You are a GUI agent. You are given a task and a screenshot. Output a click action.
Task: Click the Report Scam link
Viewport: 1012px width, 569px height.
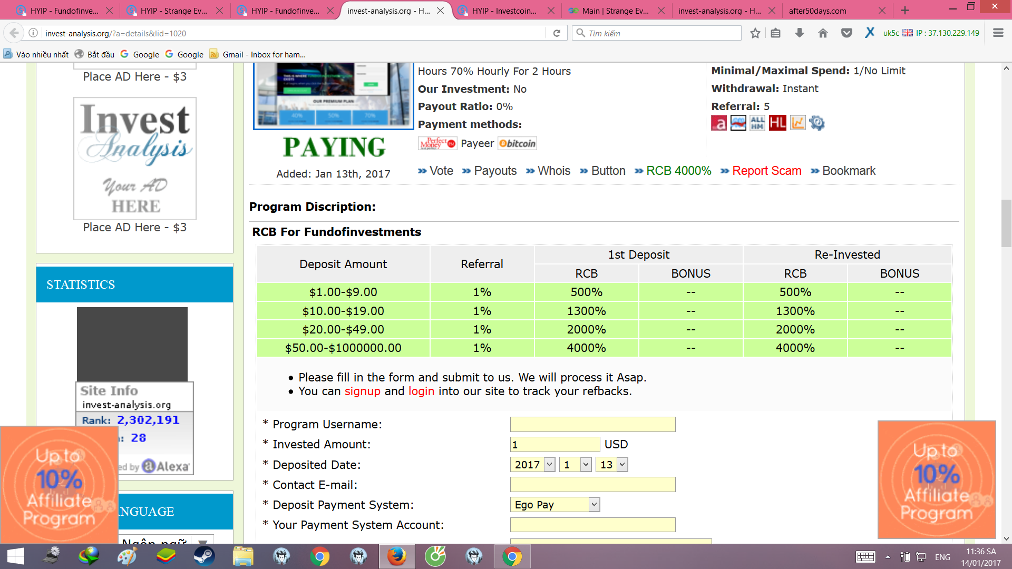click(766, 171)
